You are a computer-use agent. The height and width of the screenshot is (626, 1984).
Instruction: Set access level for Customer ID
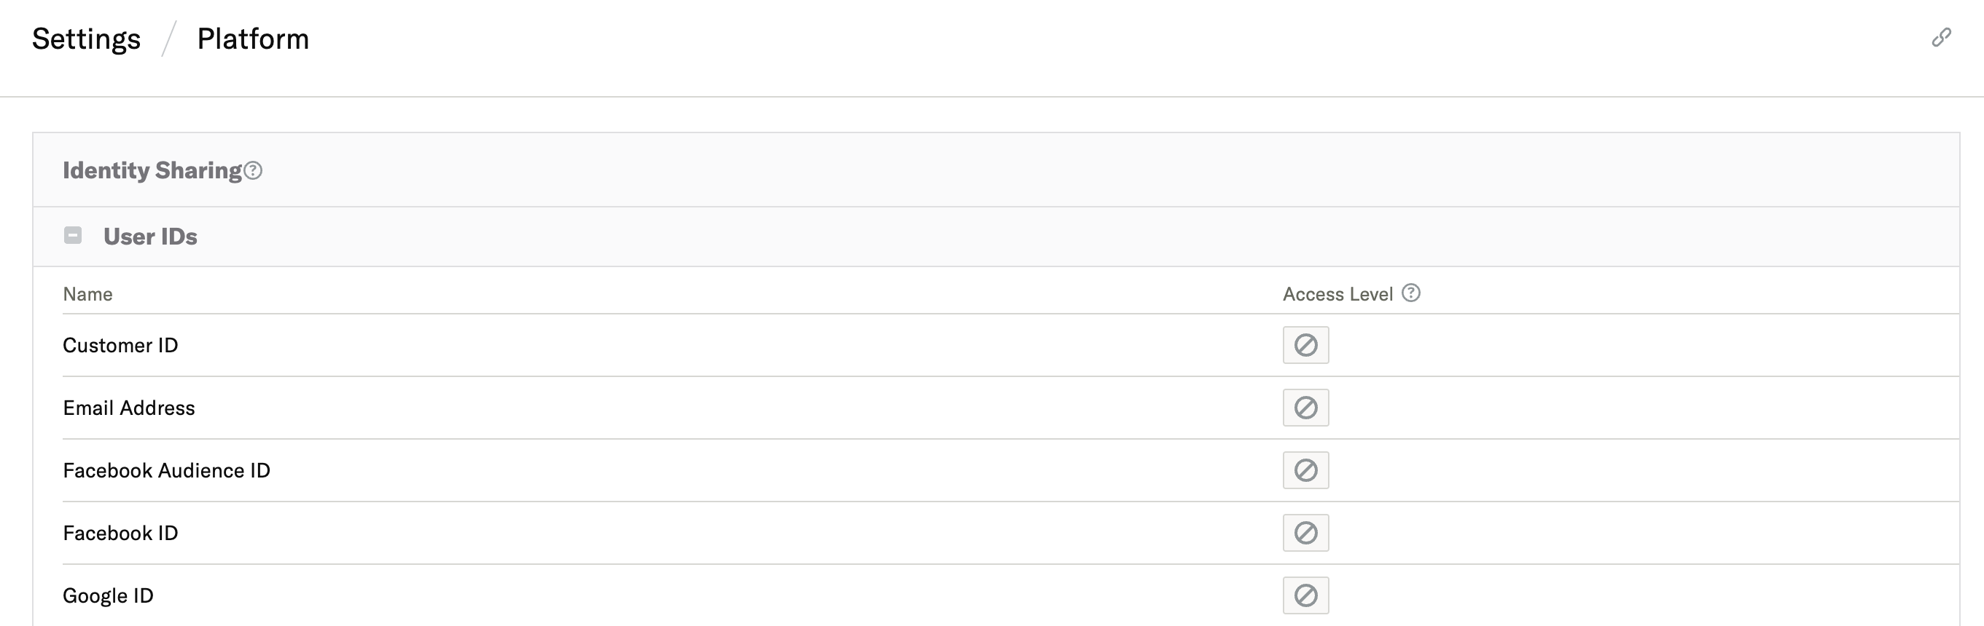click(x=1305, y=345)
